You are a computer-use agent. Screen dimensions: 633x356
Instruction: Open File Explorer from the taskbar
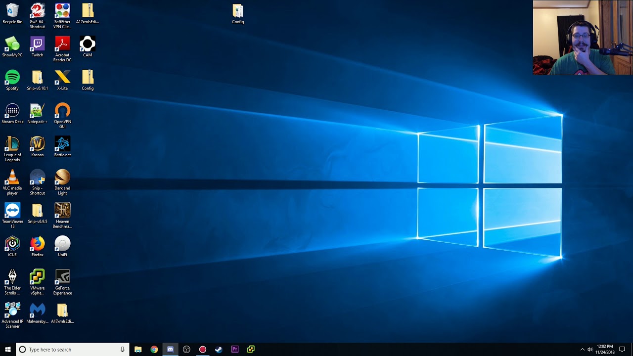tap(138, 350)
